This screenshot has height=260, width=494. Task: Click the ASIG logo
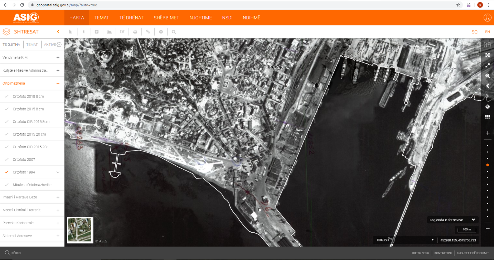(26, 18)
